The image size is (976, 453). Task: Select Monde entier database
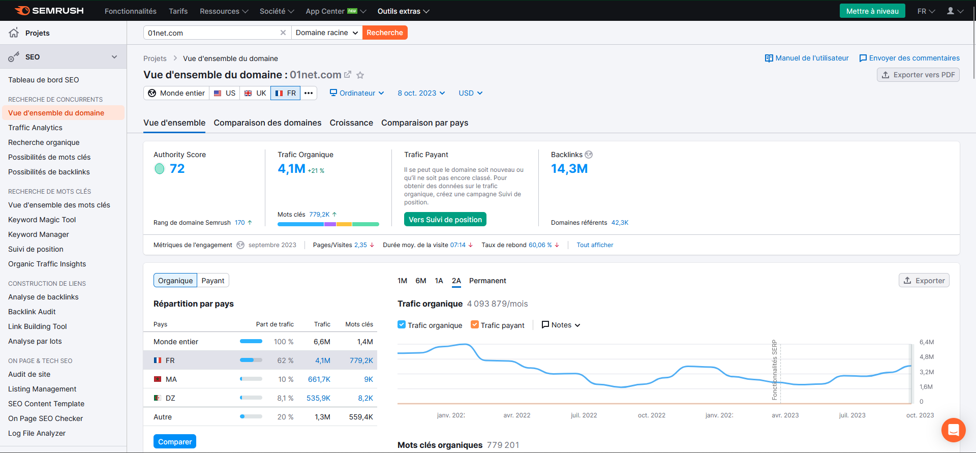[x=176, y=93]
